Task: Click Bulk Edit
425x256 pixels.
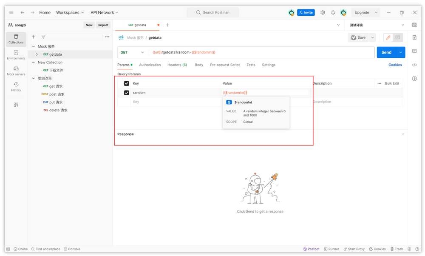Action: click(x=392, y=83)
